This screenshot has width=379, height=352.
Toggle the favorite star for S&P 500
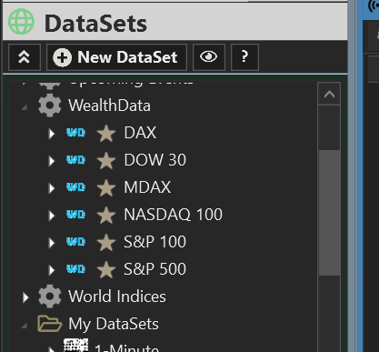click(106, 269)
